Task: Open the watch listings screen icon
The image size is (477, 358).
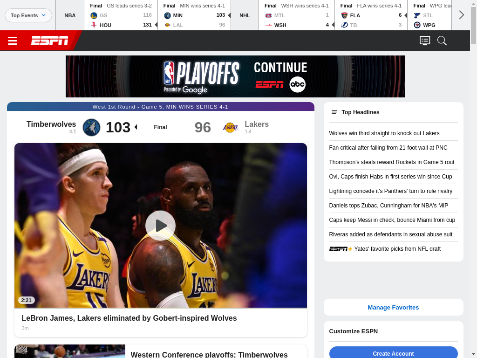Action: click(x=425, y=41)
